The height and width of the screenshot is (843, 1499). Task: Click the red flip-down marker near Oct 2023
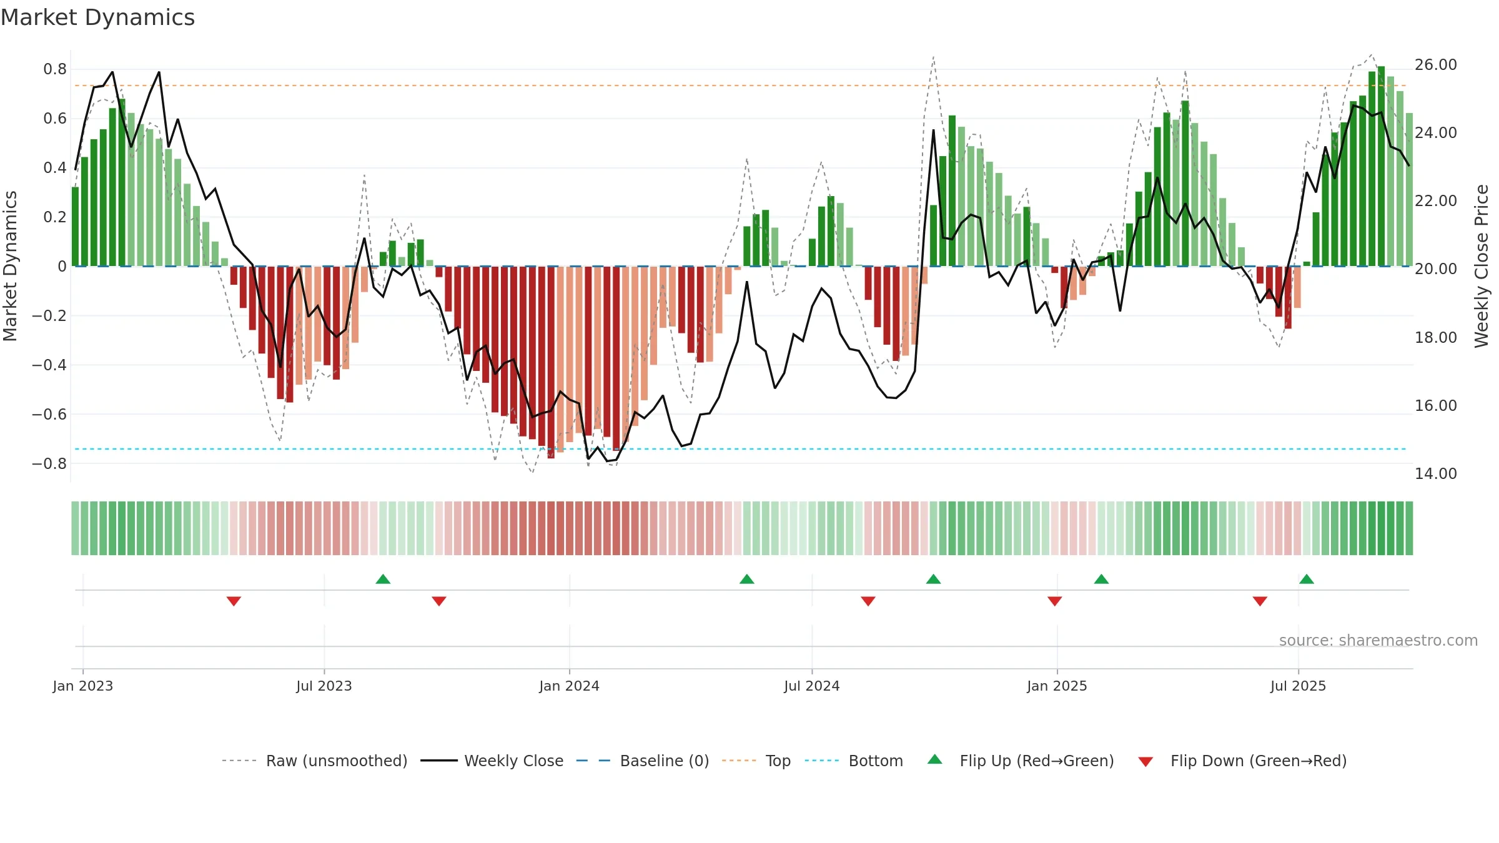439,601
